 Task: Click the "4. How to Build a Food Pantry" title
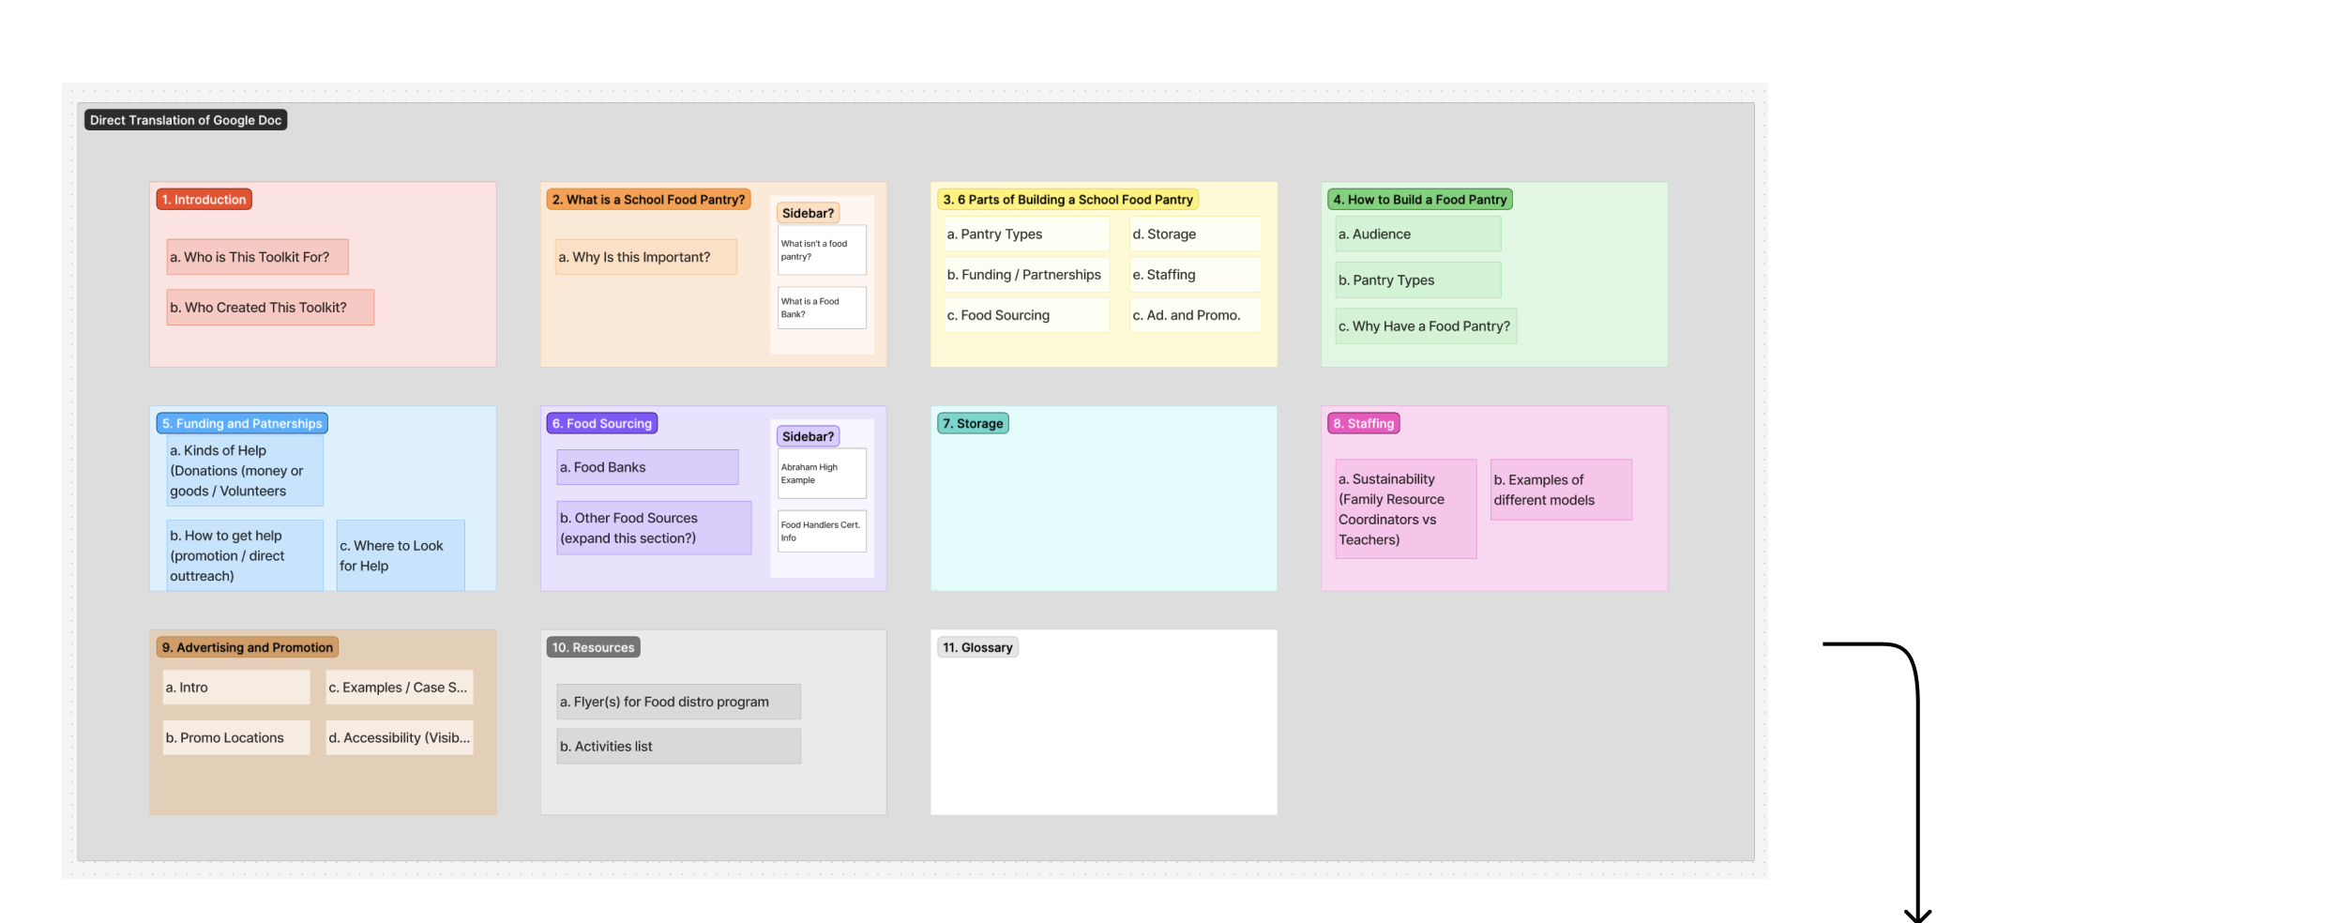1419,199
